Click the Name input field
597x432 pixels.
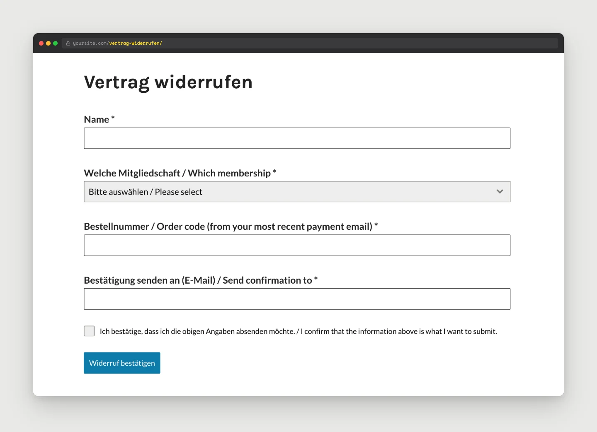(x=297, y=138)
